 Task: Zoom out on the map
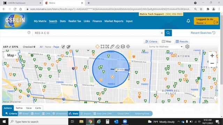pos(212,63)
